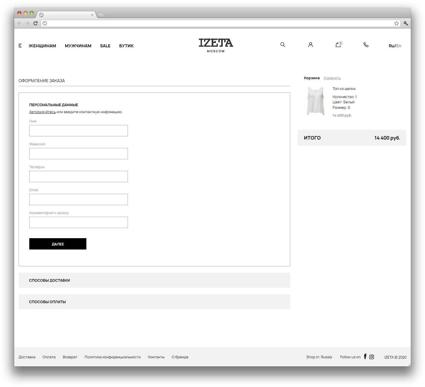Focus the Фамилия input field
Viewport: 425px width, 387px height.
coord(79,154)
